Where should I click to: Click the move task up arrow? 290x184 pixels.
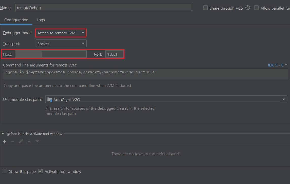pyautogui.click(x=29, y=141)
